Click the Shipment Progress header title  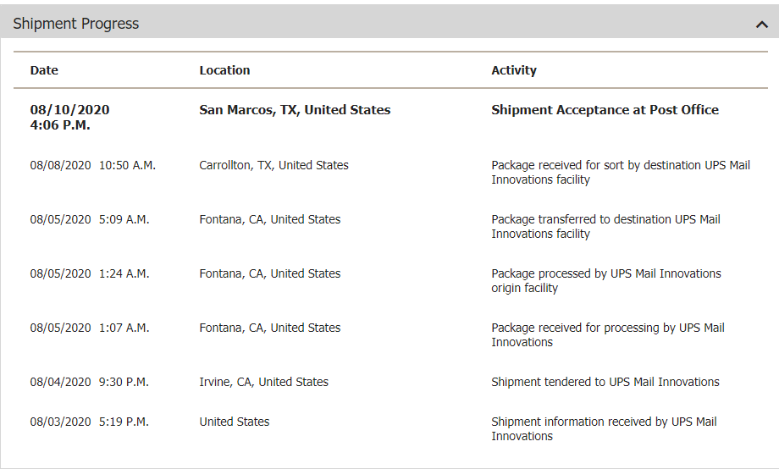tap(76, 24)
